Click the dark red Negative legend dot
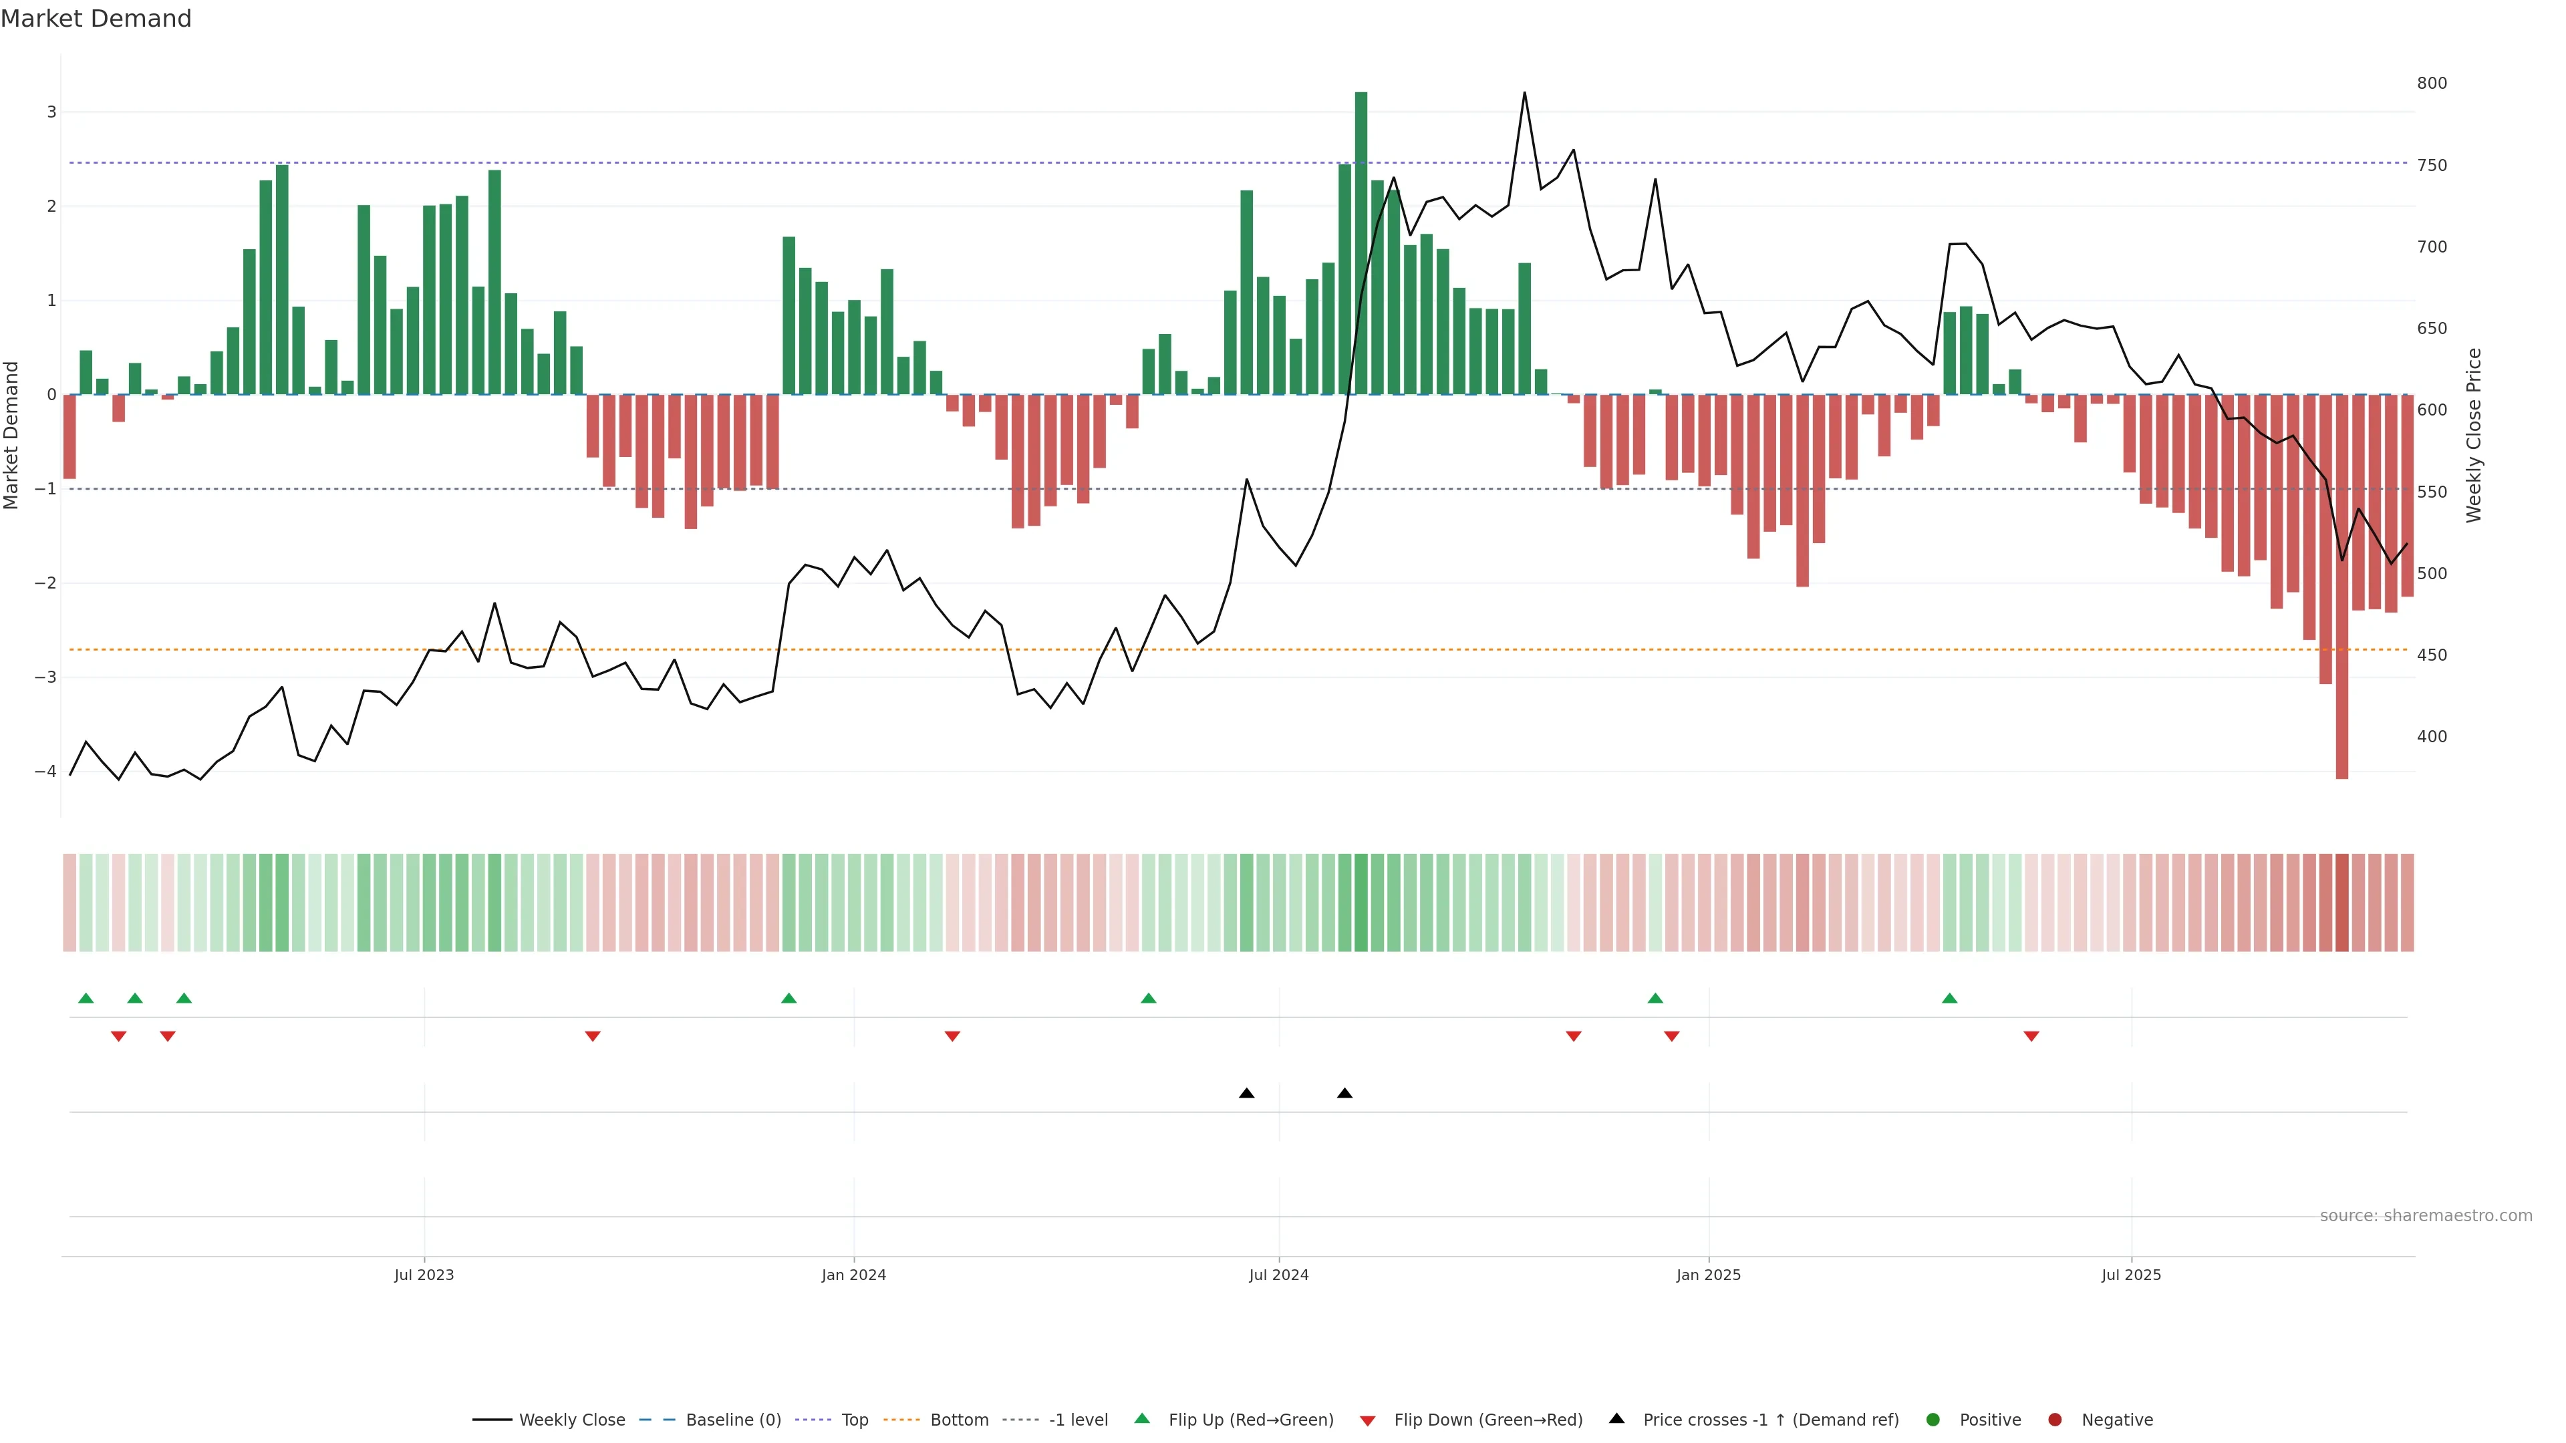This screenshot has height=1443, width=2566. (x=2055, y=1419)
